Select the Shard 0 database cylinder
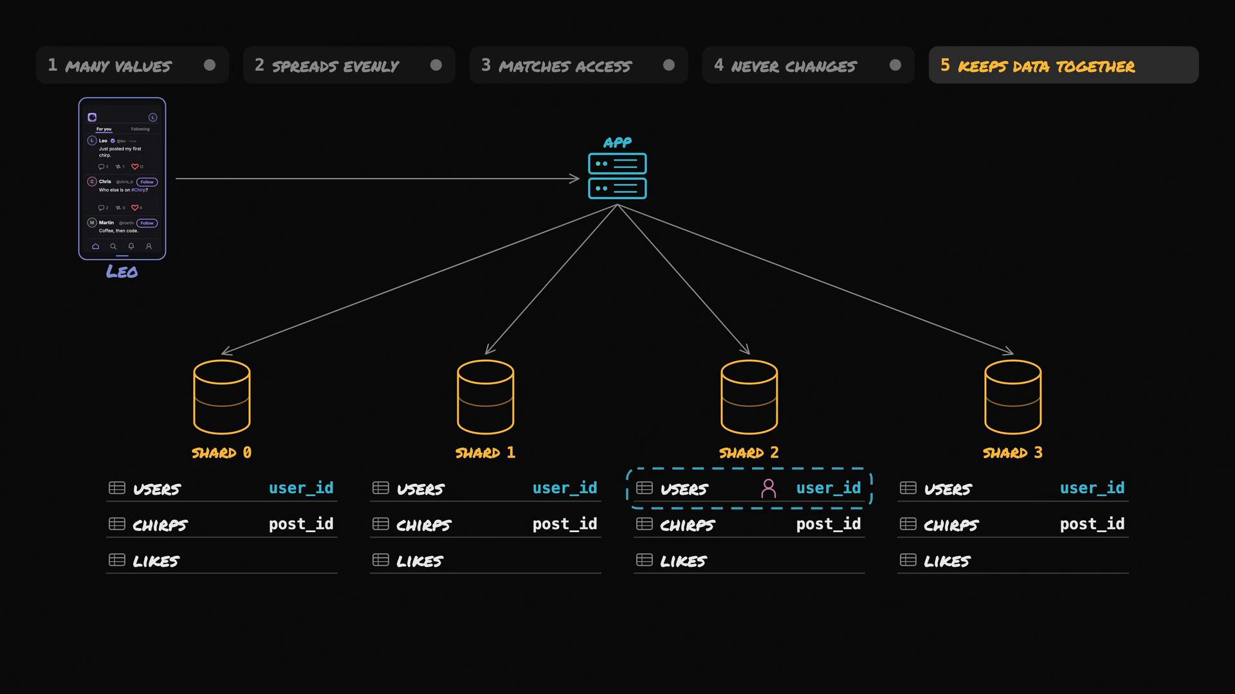The width and height of the screenshot is (1235, 694). tap(222, 397)
